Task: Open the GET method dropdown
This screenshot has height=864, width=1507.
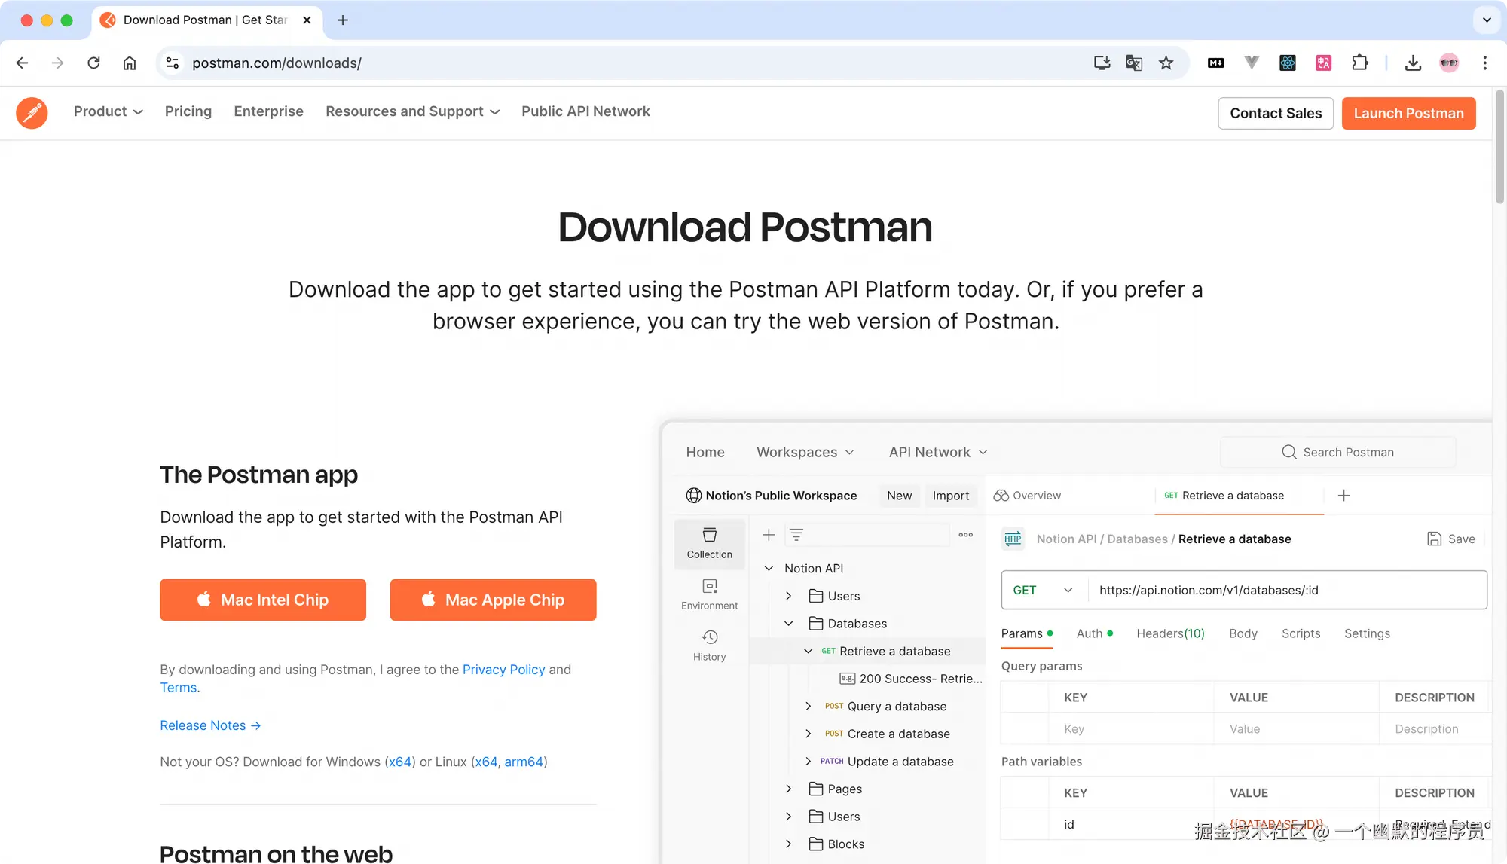Action: 1043,590
